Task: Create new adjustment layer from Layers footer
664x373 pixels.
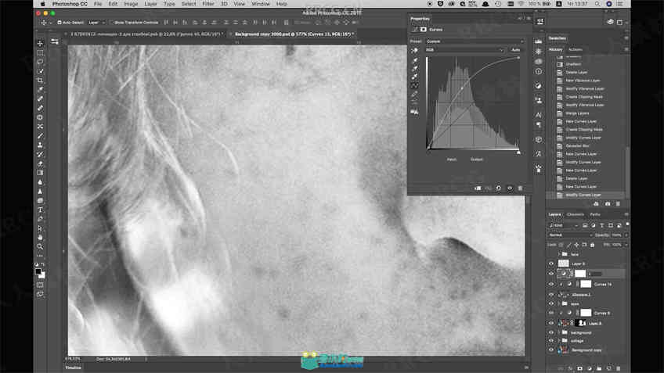Action: pyautogui.click(x=589, y=368)
